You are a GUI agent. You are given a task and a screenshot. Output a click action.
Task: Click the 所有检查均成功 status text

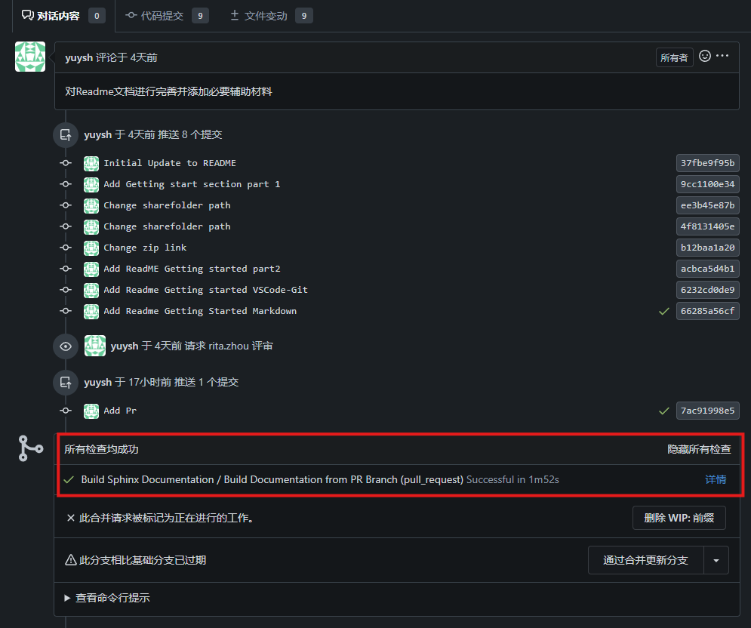coord(101,449)
